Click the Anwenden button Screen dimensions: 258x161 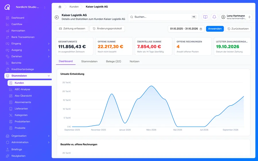coord(215,29)
